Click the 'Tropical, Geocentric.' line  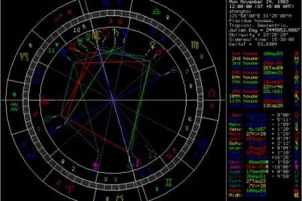pos(259,26)
